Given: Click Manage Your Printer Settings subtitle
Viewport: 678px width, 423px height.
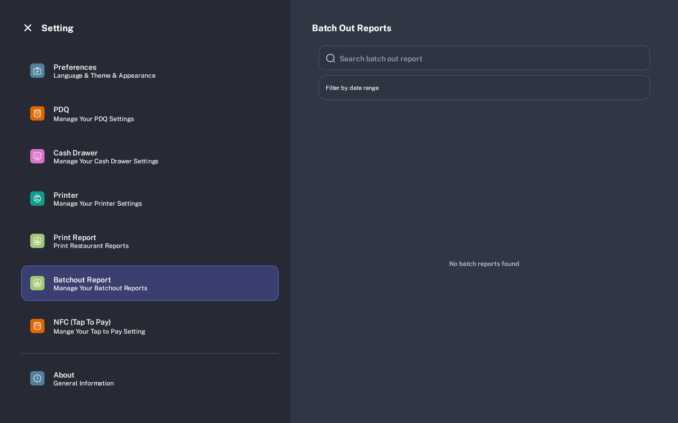Looking at the screenshot, I should (97, 204).
